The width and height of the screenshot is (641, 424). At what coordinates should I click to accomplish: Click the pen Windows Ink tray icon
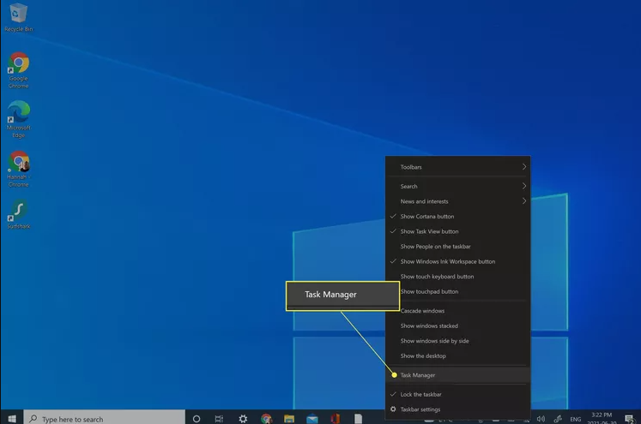pyautogui.click(x=558, y=419)
